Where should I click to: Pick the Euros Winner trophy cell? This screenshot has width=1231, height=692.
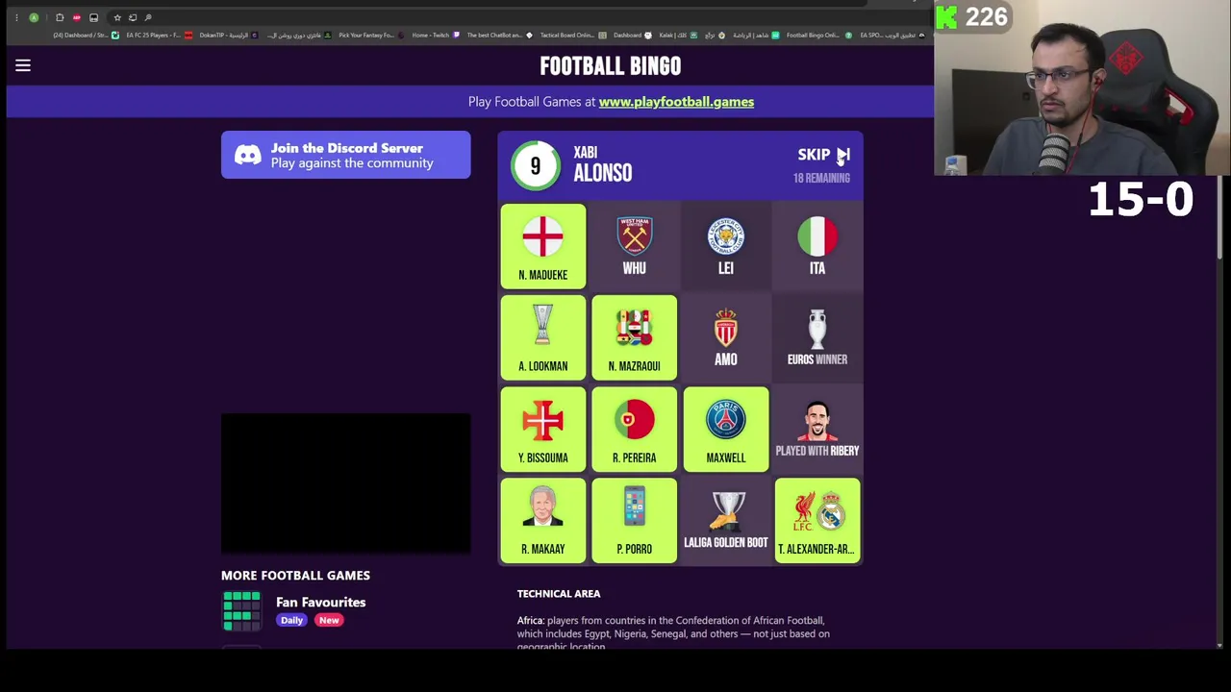(816, 337)
